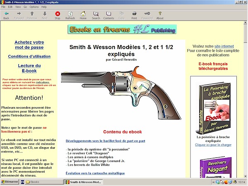Click the tray icon left of clock

point(235,182)
